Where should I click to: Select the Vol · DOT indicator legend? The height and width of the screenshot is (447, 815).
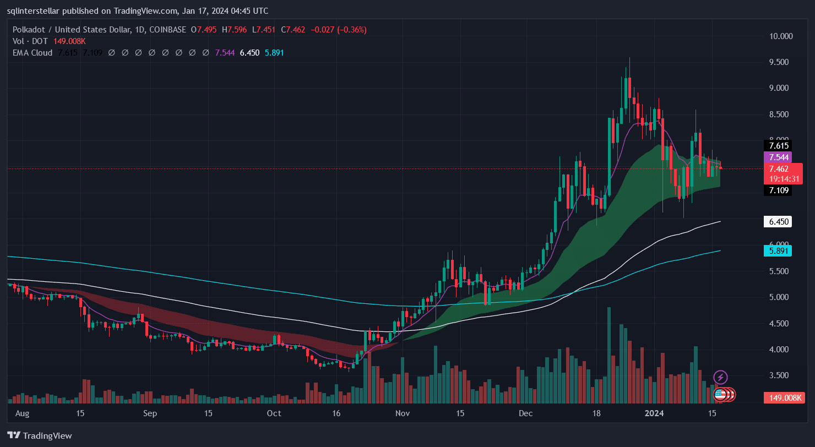[x=30, y=41]
